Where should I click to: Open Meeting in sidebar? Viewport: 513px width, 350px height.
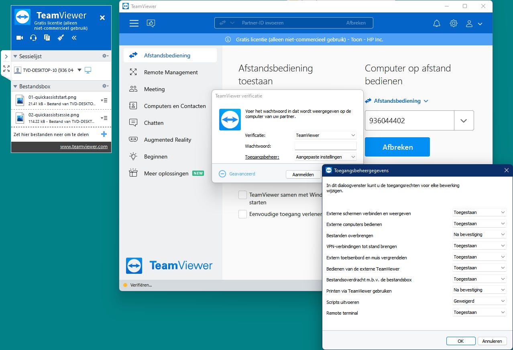tap(170, 89)
